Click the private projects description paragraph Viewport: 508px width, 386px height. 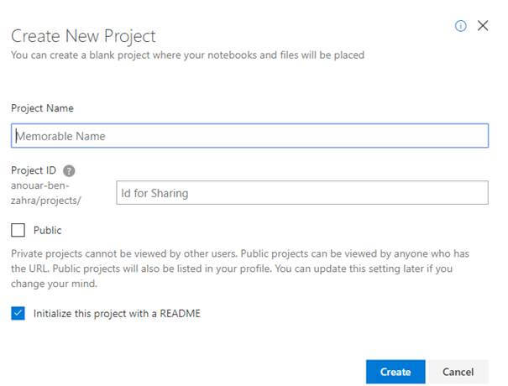tap(240, 269)
